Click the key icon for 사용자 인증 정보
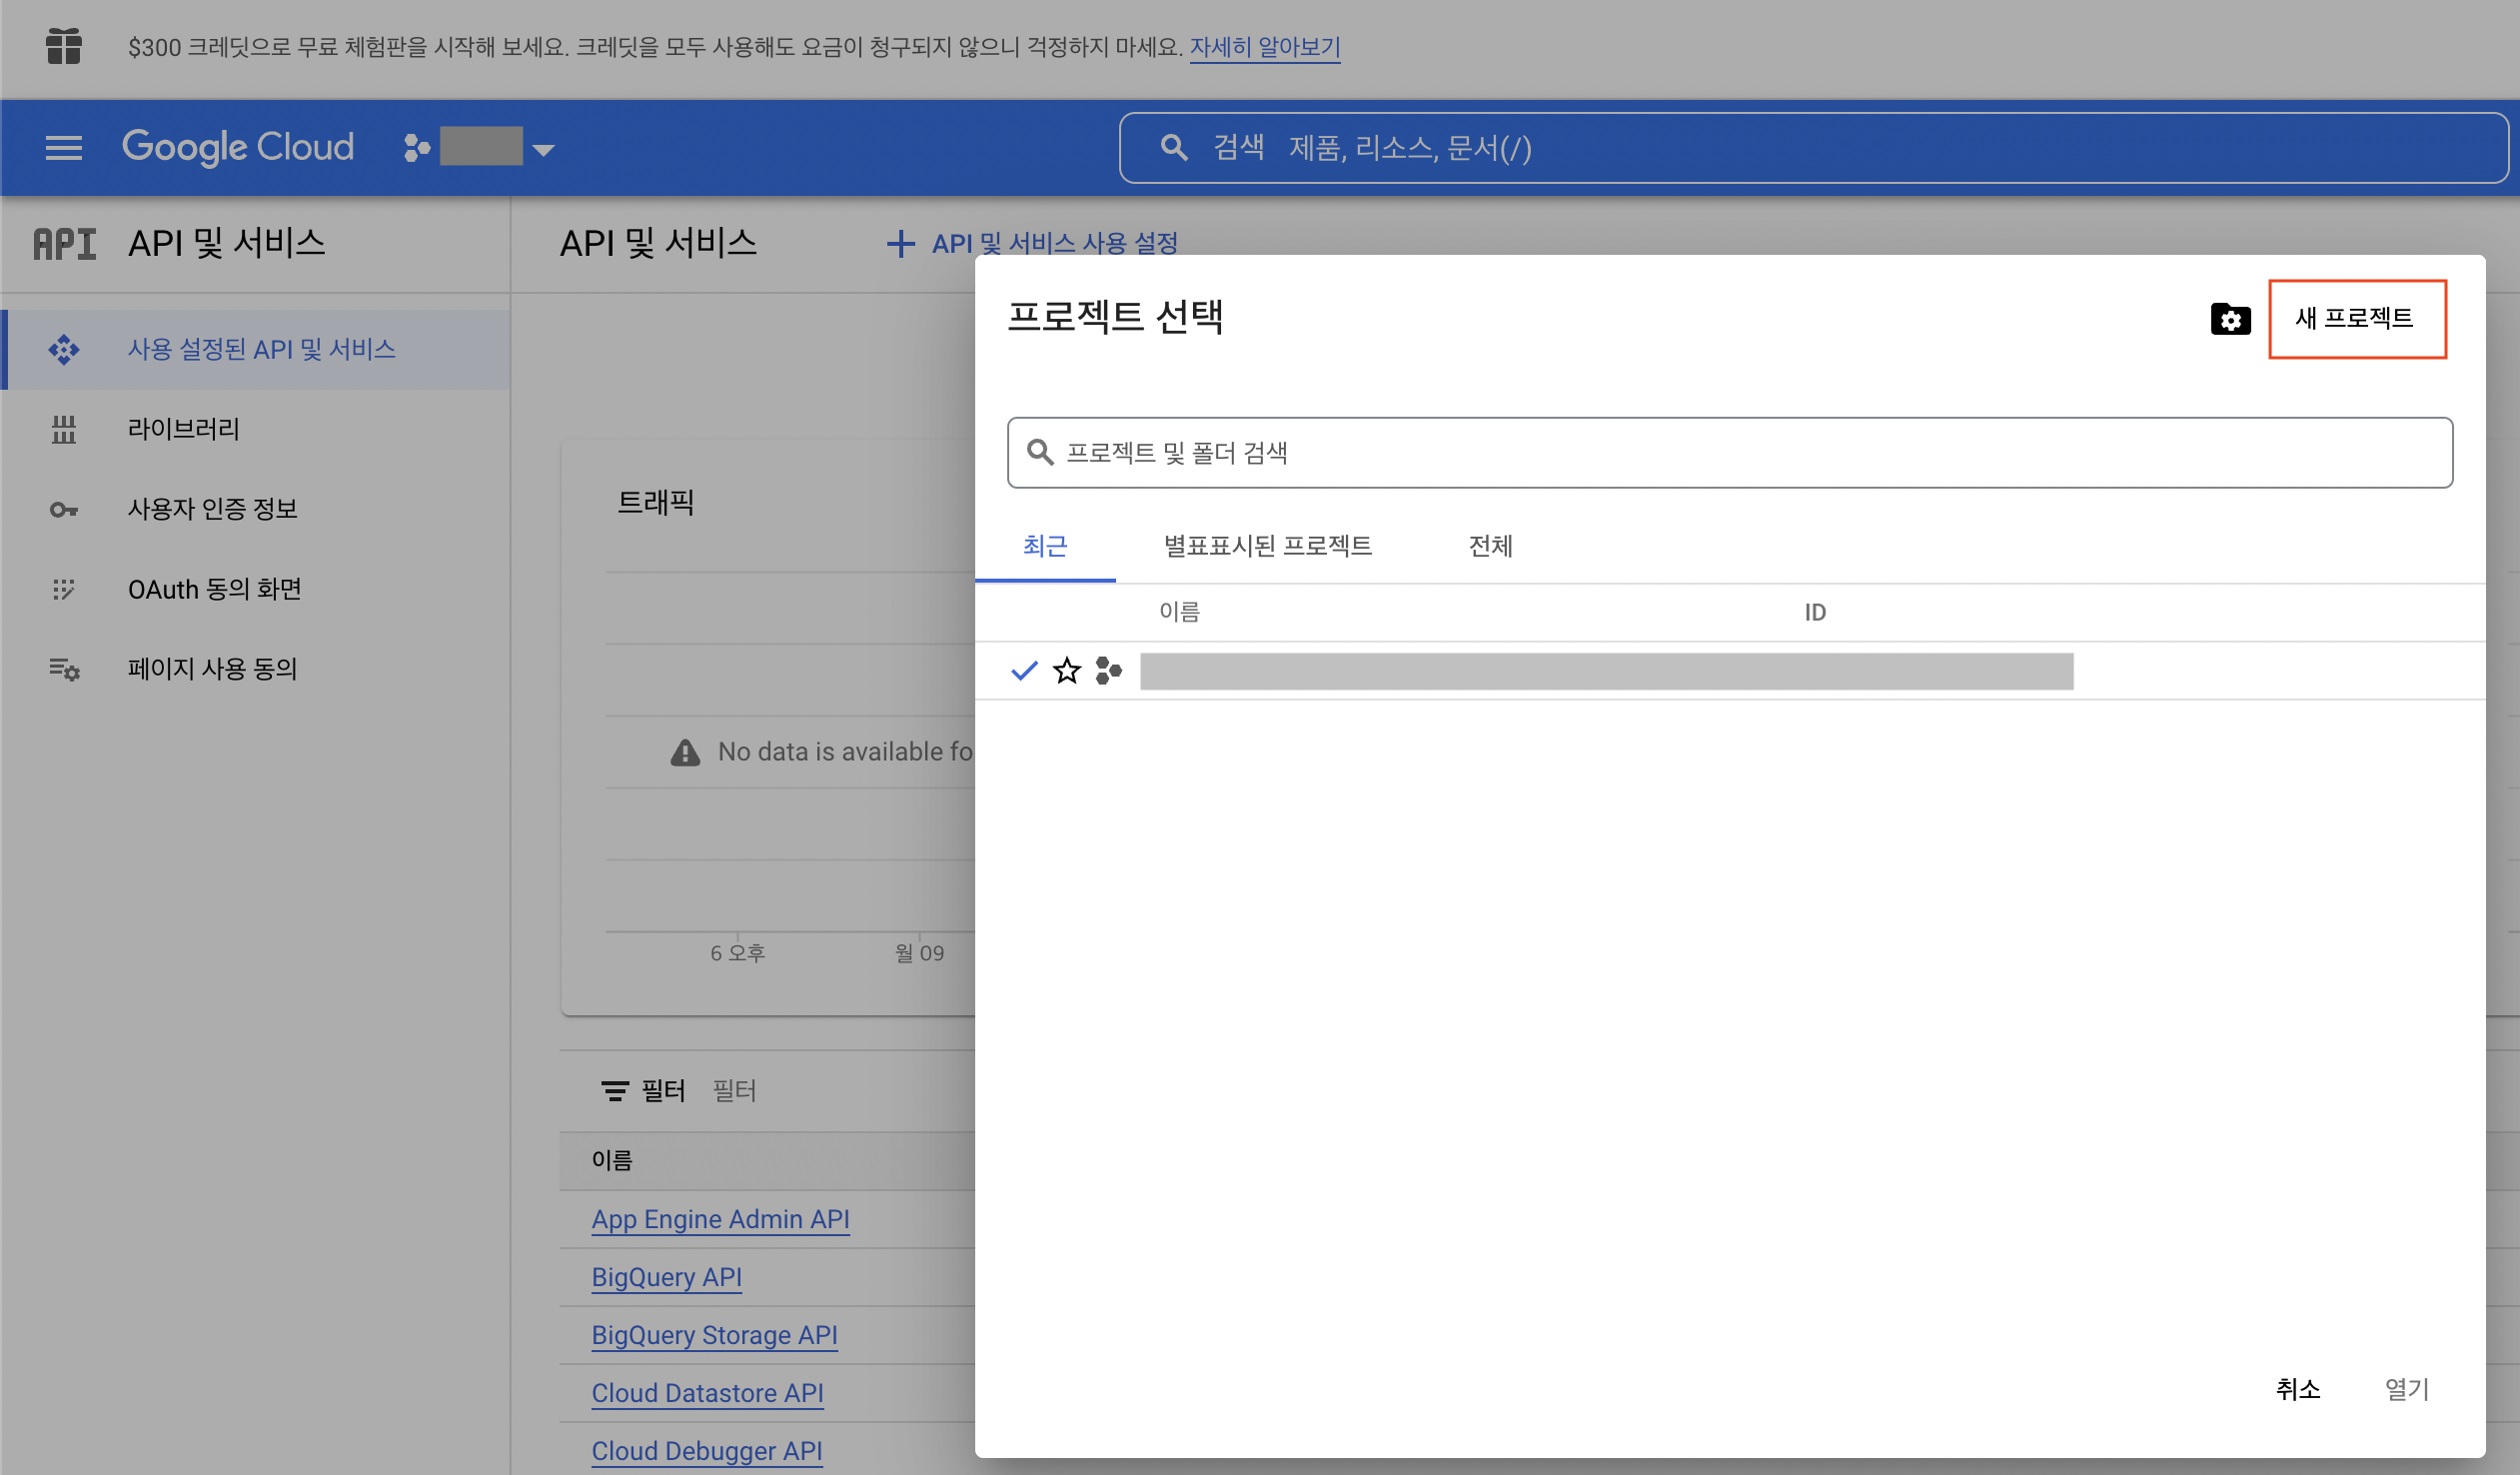 click(64, 509)
